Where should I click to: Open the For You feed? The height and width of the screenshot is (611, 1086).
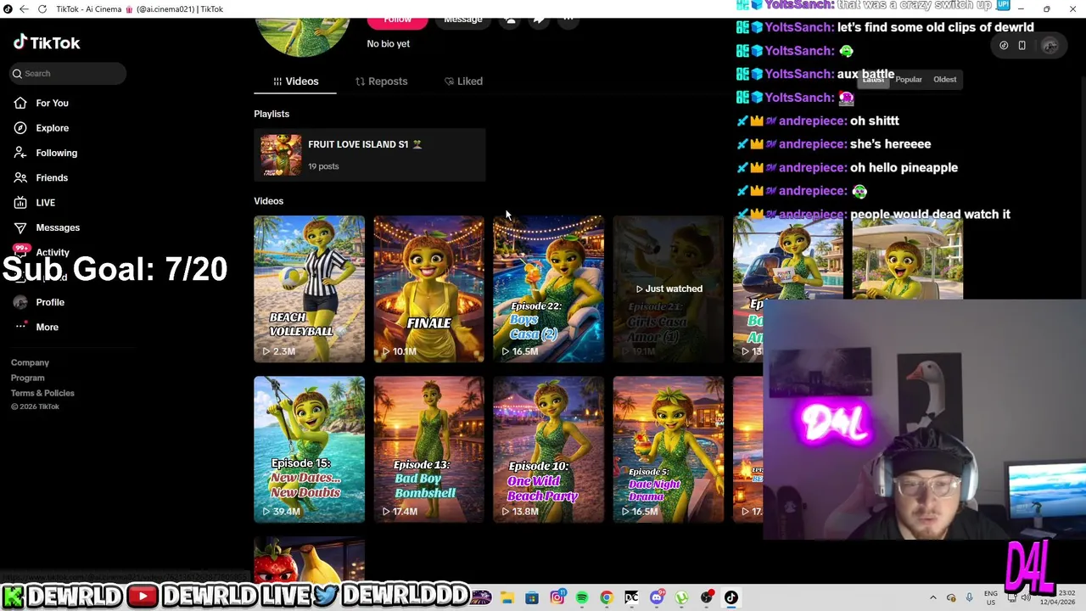[41, 103]
